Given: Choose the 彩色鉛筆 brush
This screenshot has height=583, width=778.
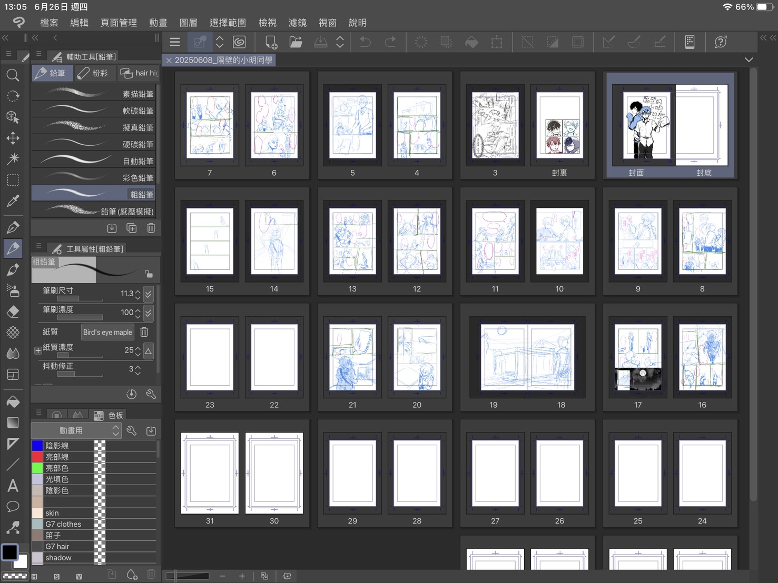Looking at the screenshot, I should (94, 178).
